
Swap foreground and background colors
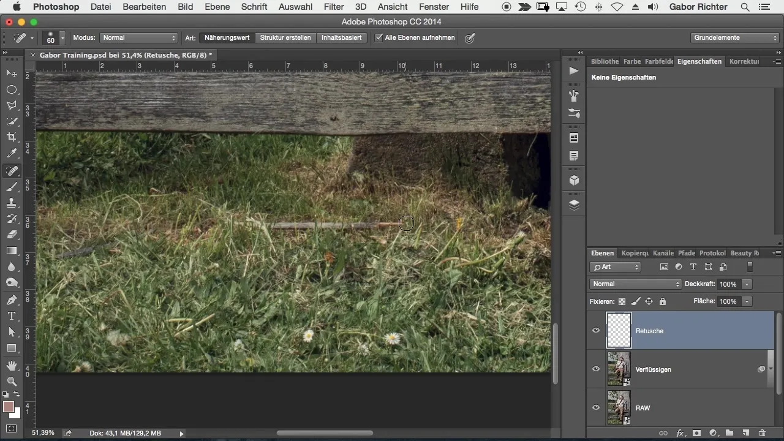pos(17,394)
